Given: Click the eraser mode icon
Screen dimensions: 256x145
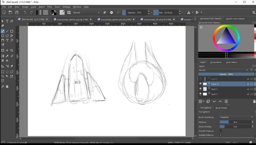Looking at the screenshot, I should coord(105,12).
